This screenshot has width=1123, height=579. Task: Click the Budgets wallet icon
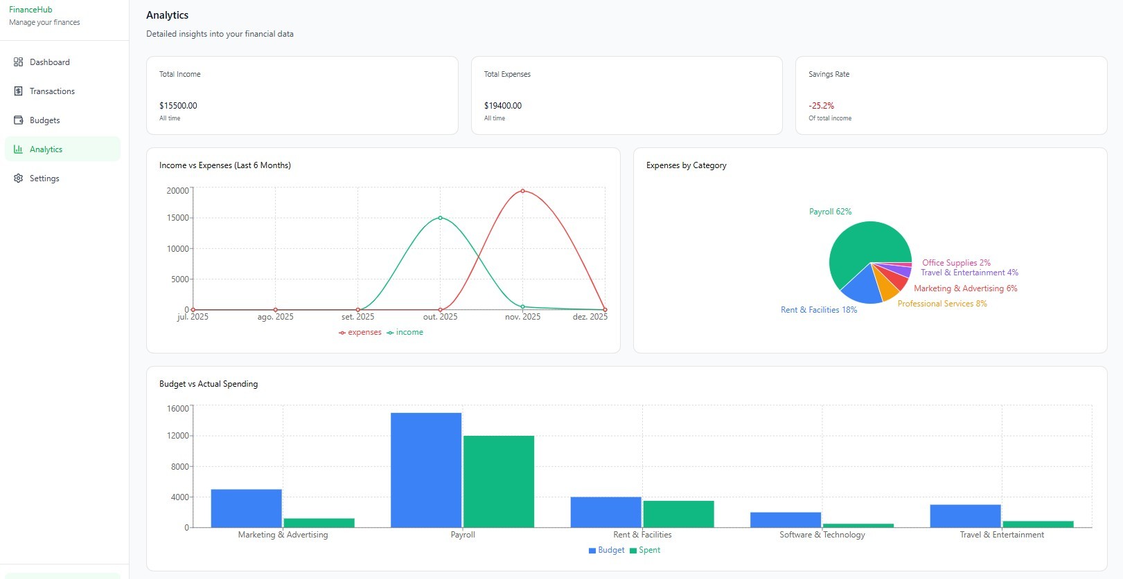[18, 120]
